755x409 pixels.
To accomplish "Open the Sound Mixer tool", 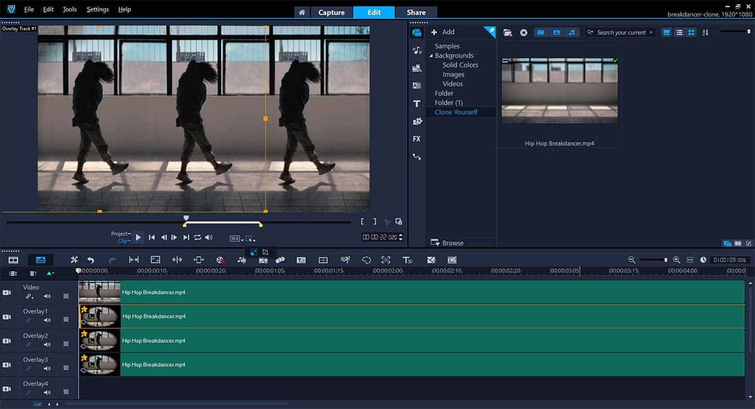I will pyautogui.click(x=241, y=260).
